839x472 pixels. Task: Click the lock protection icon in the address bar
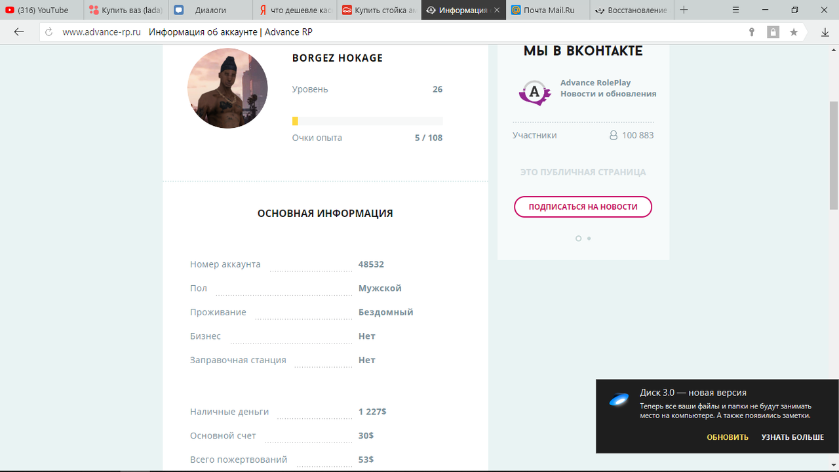(773, 32)
